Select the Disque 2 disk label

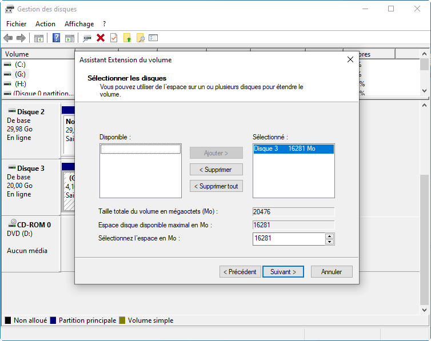point(30,112)
